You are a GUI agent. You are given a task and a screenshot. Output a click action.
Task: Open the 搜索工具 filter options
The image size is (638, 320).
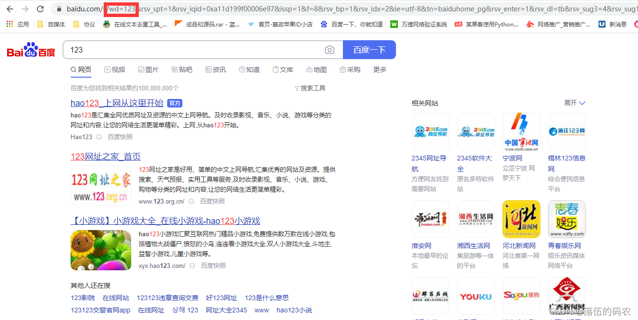pos(310,88)
